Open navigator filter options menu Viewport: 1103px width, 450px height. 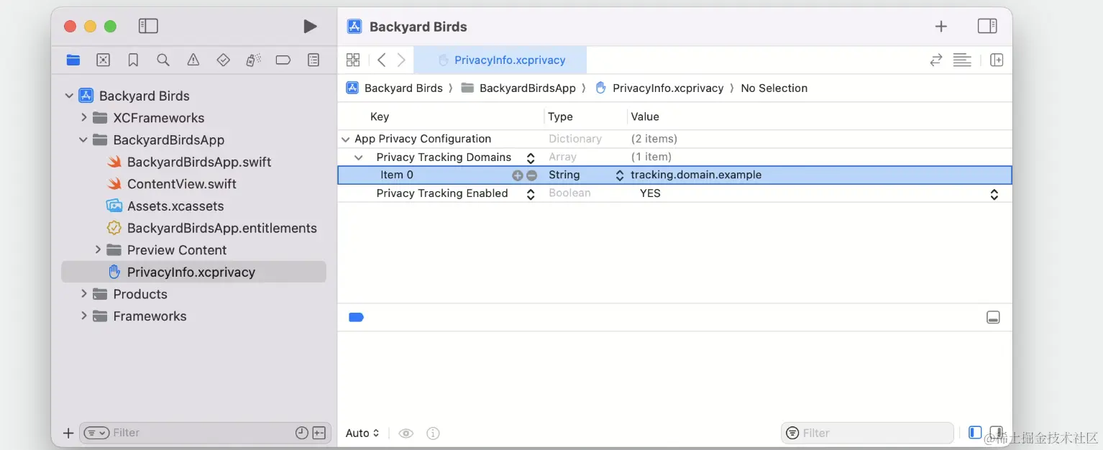[96, 433]
